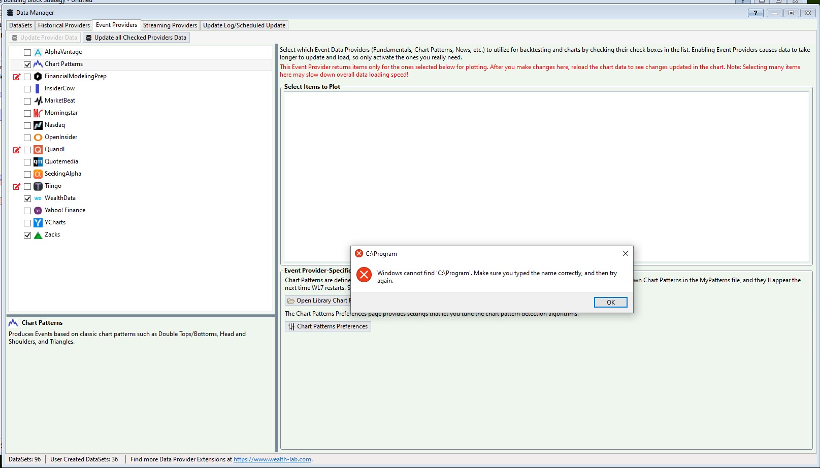
Task: Click the Update Provider Data button
Action: [44, 38]
